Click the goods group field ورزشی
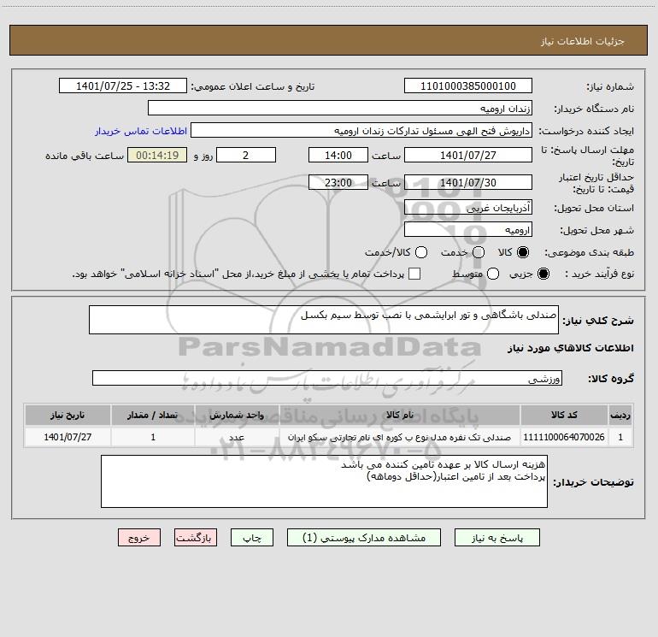This screenshot has width=658, height=637. click(x=327, y=378)
